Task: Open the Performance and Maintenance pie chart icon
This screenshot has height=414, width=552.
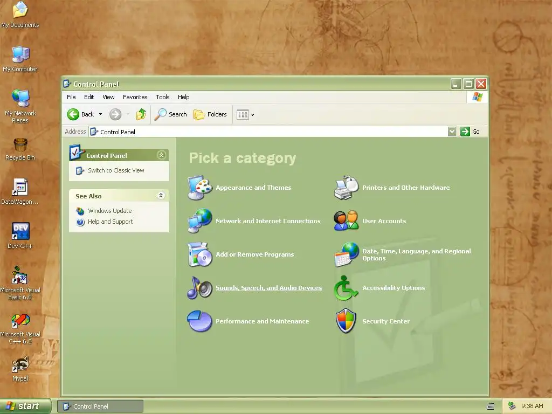Action: [199, 321]
